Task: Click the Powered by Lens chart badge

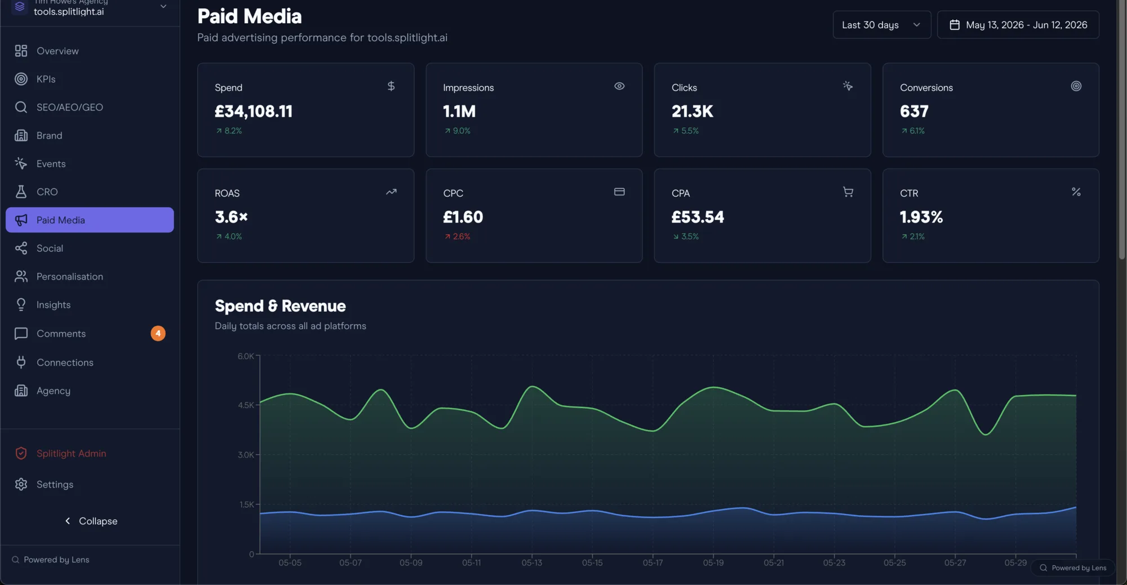Action: pyautogui.click(x=1073, y=568)
